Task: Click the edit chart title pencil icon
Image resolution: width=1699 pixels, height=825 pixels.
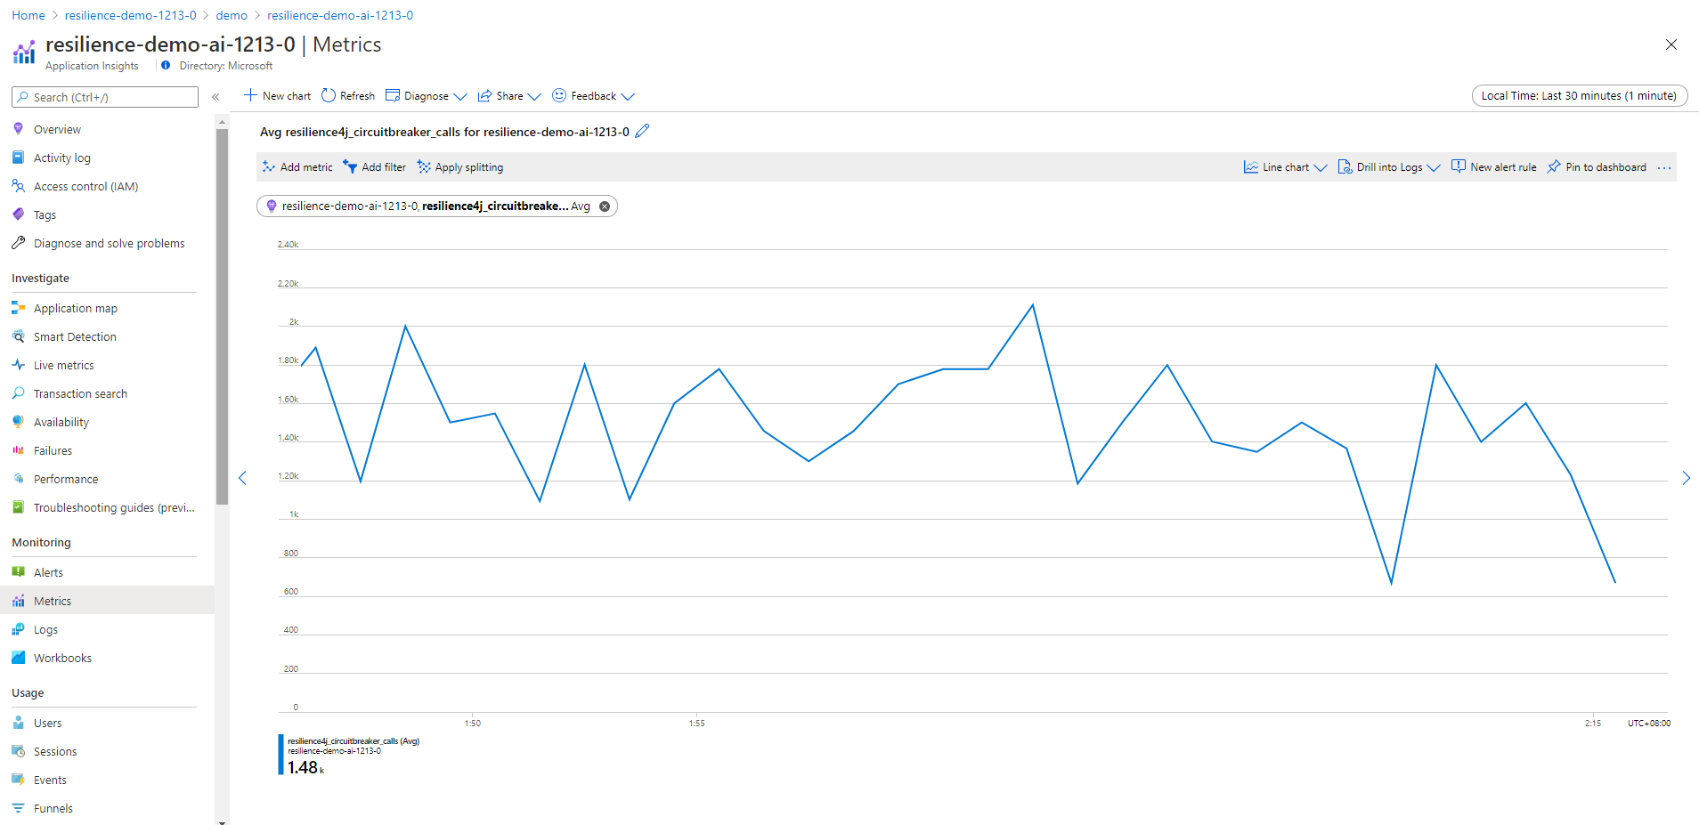Action: click(642, 132)
